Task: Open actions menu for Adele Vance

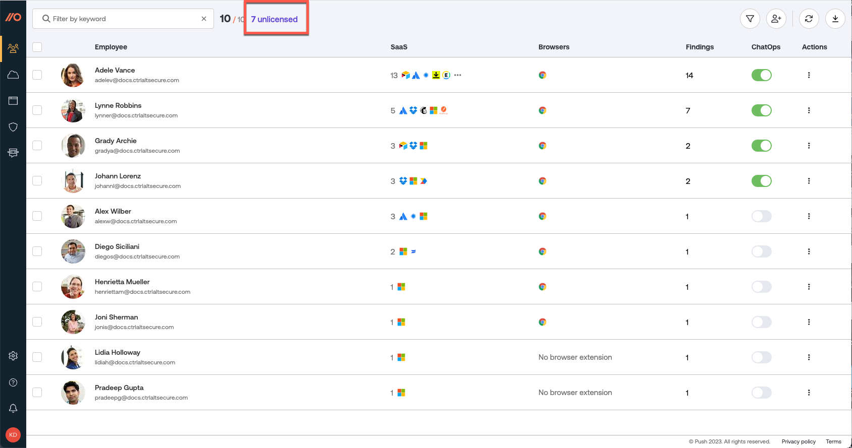Action: click(x=809, y=75)
